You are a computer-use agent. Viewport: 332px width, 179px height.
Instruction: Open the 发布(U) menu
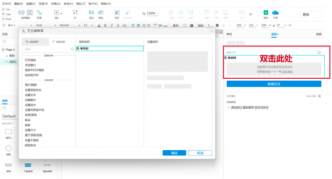click(x=68, y=3)
